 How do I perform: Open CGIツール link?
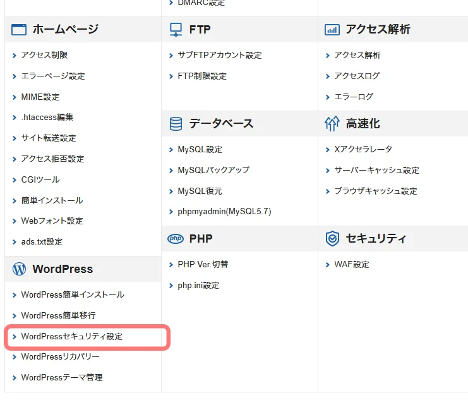(x=40, y=179)
